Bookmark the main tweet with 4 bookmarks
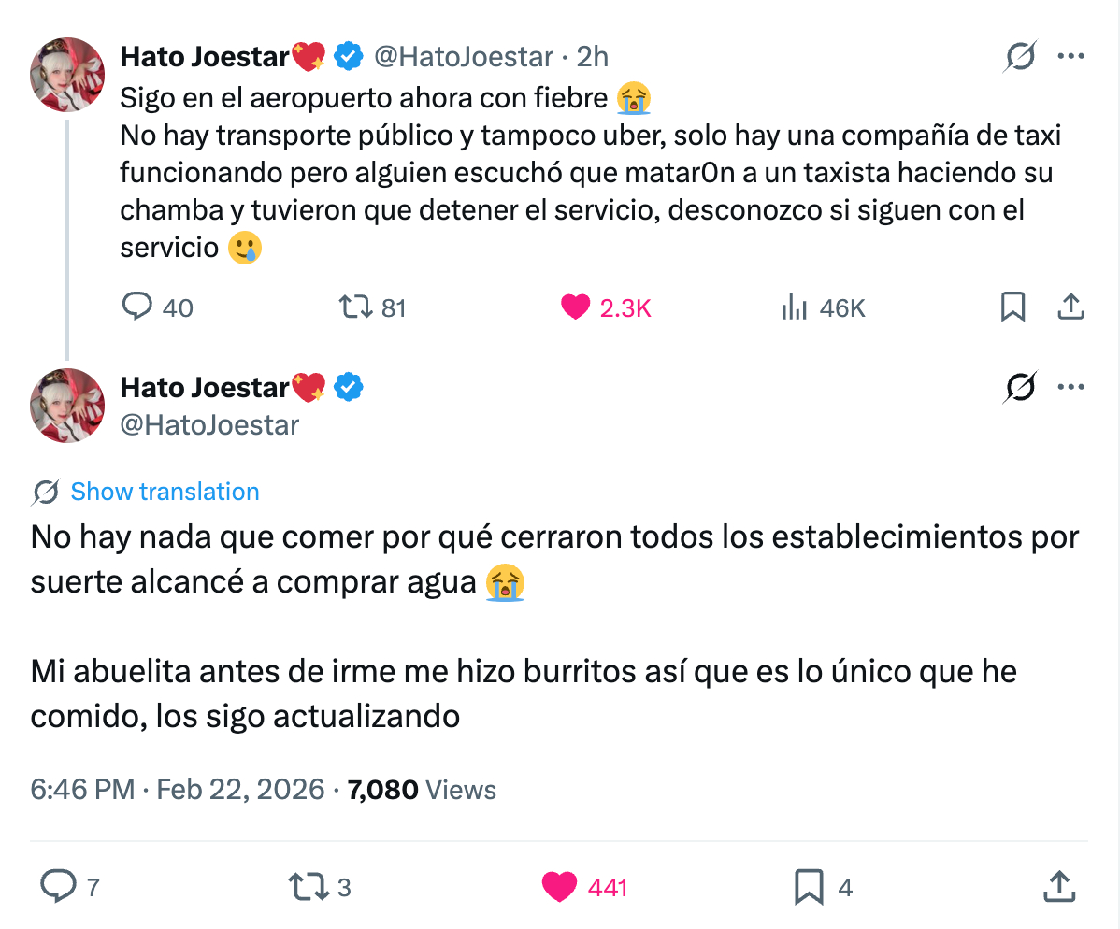Screen dimensions: 1120x929 (x=808, y=886)
